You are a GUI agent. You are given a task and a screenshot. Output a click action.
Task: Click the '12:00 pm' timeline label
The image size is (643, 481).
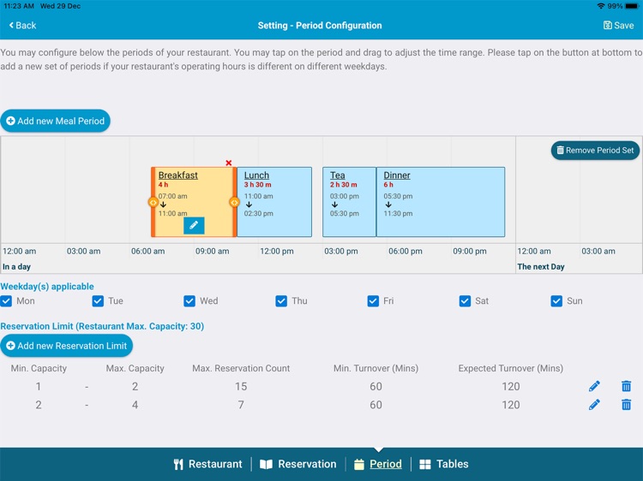(277, 251)
